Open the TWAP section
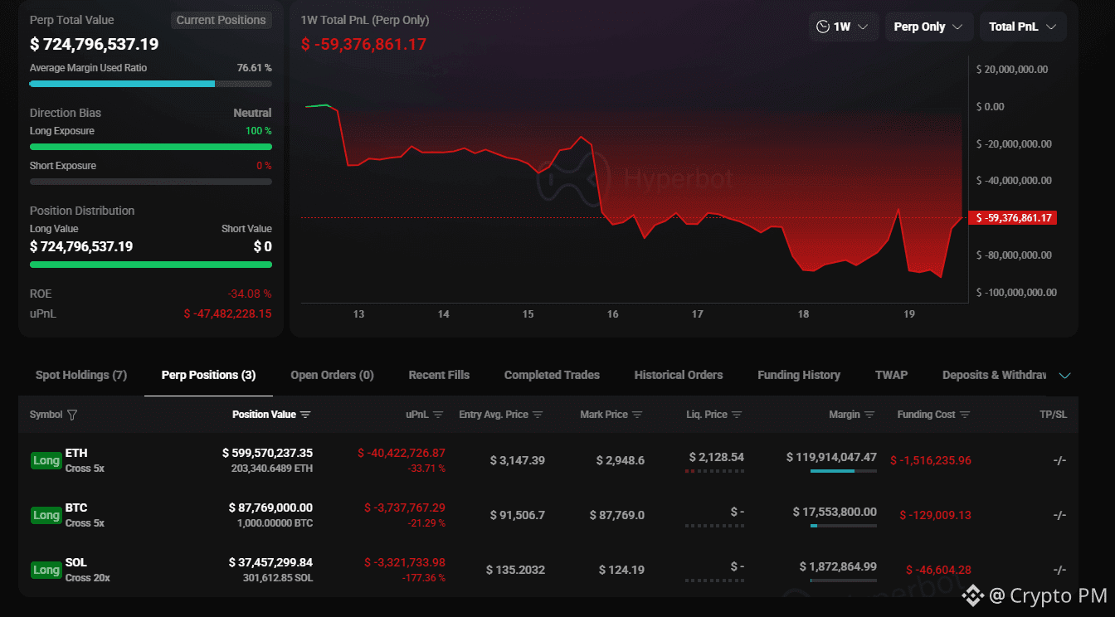Image resolution: width=1115 pixels, height=617 pixels. 891,375
